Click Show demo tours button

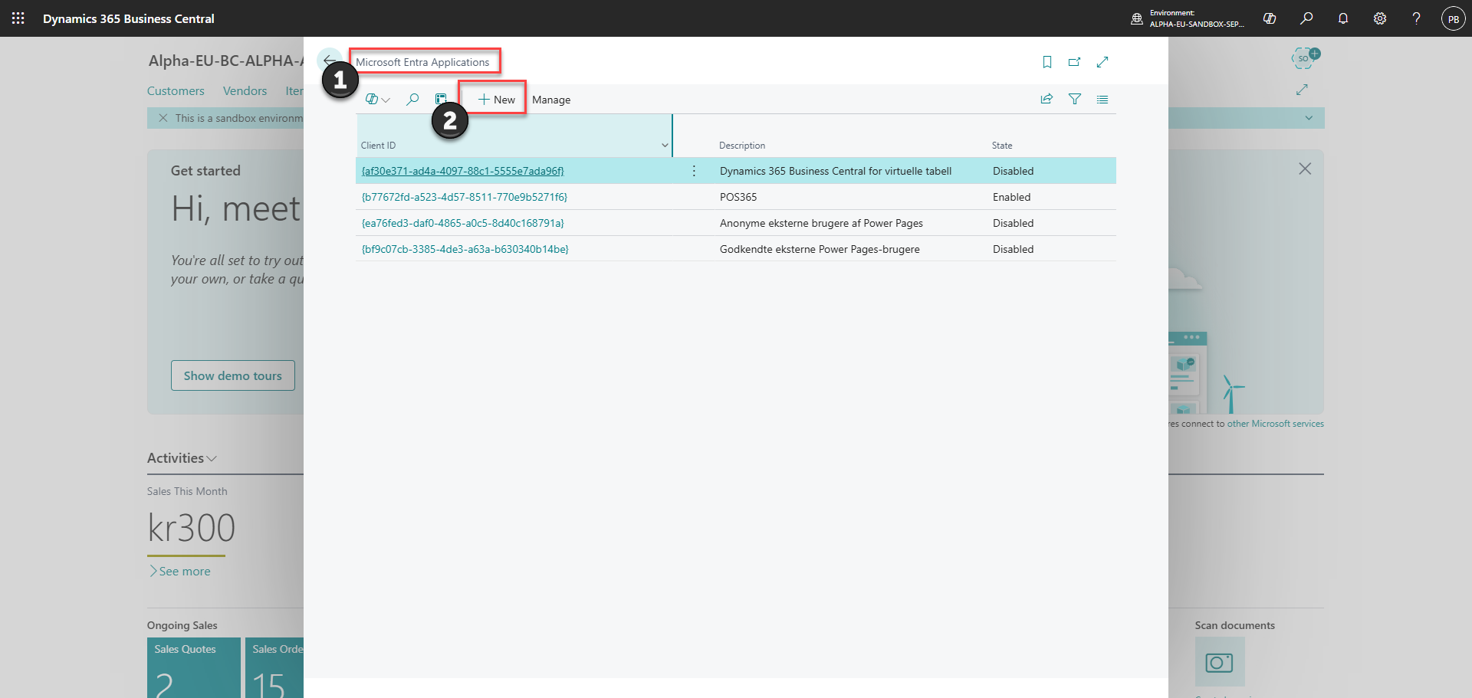[x=233, y=375]
